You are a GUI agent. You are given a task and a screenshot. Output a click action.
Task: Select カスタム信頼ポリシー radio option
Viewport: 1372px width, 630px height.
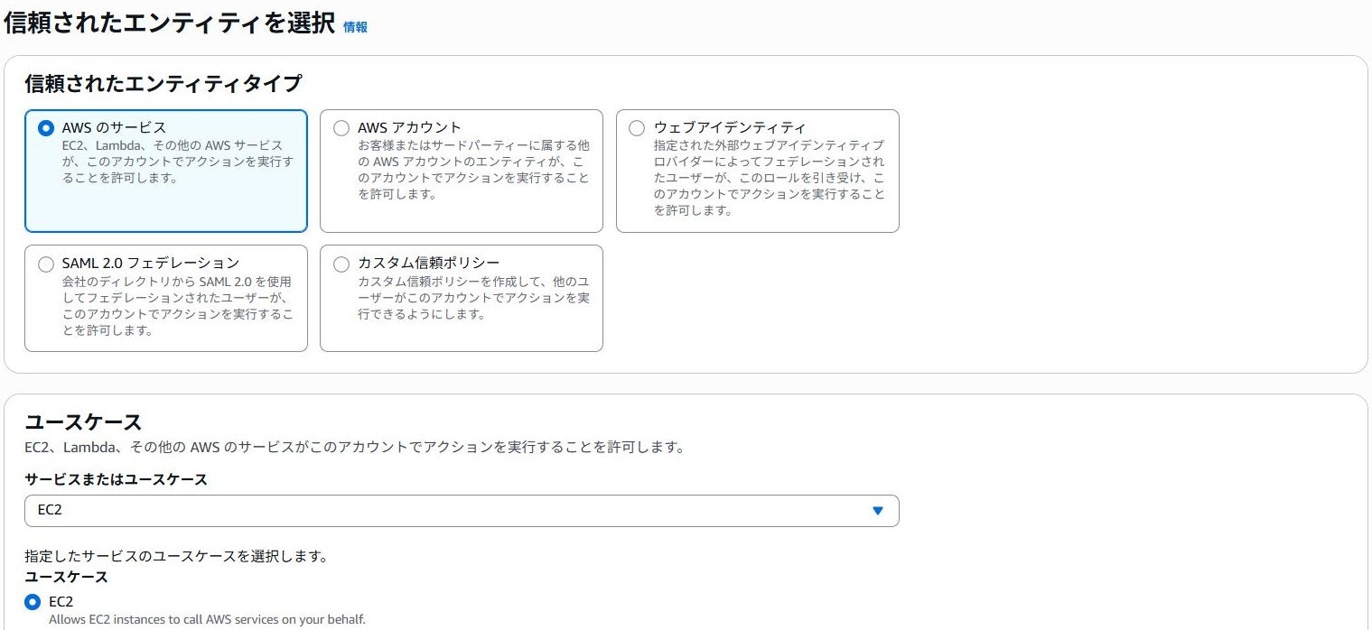[341, 264]
